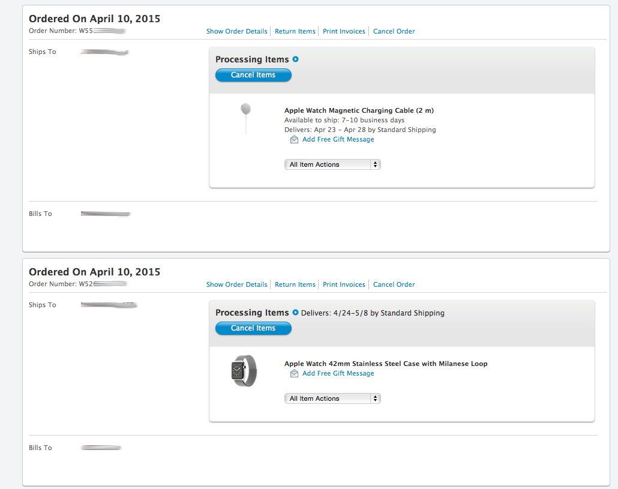Add Free Gift Message to Charging Cable
Viewport: 618px width, 489px height.
(x=338, y=139)
